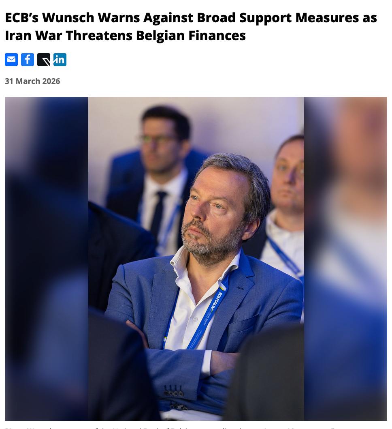The height and width of the screenshot is (429, 392).
Task: Click "Belgian Finances" in the headline
Action: coord(191,36)
